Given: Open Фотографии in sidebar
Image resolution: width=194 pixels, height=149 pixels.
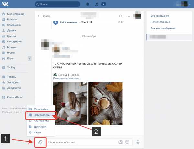Looking at the screenshot, I should tap(14, 41).
